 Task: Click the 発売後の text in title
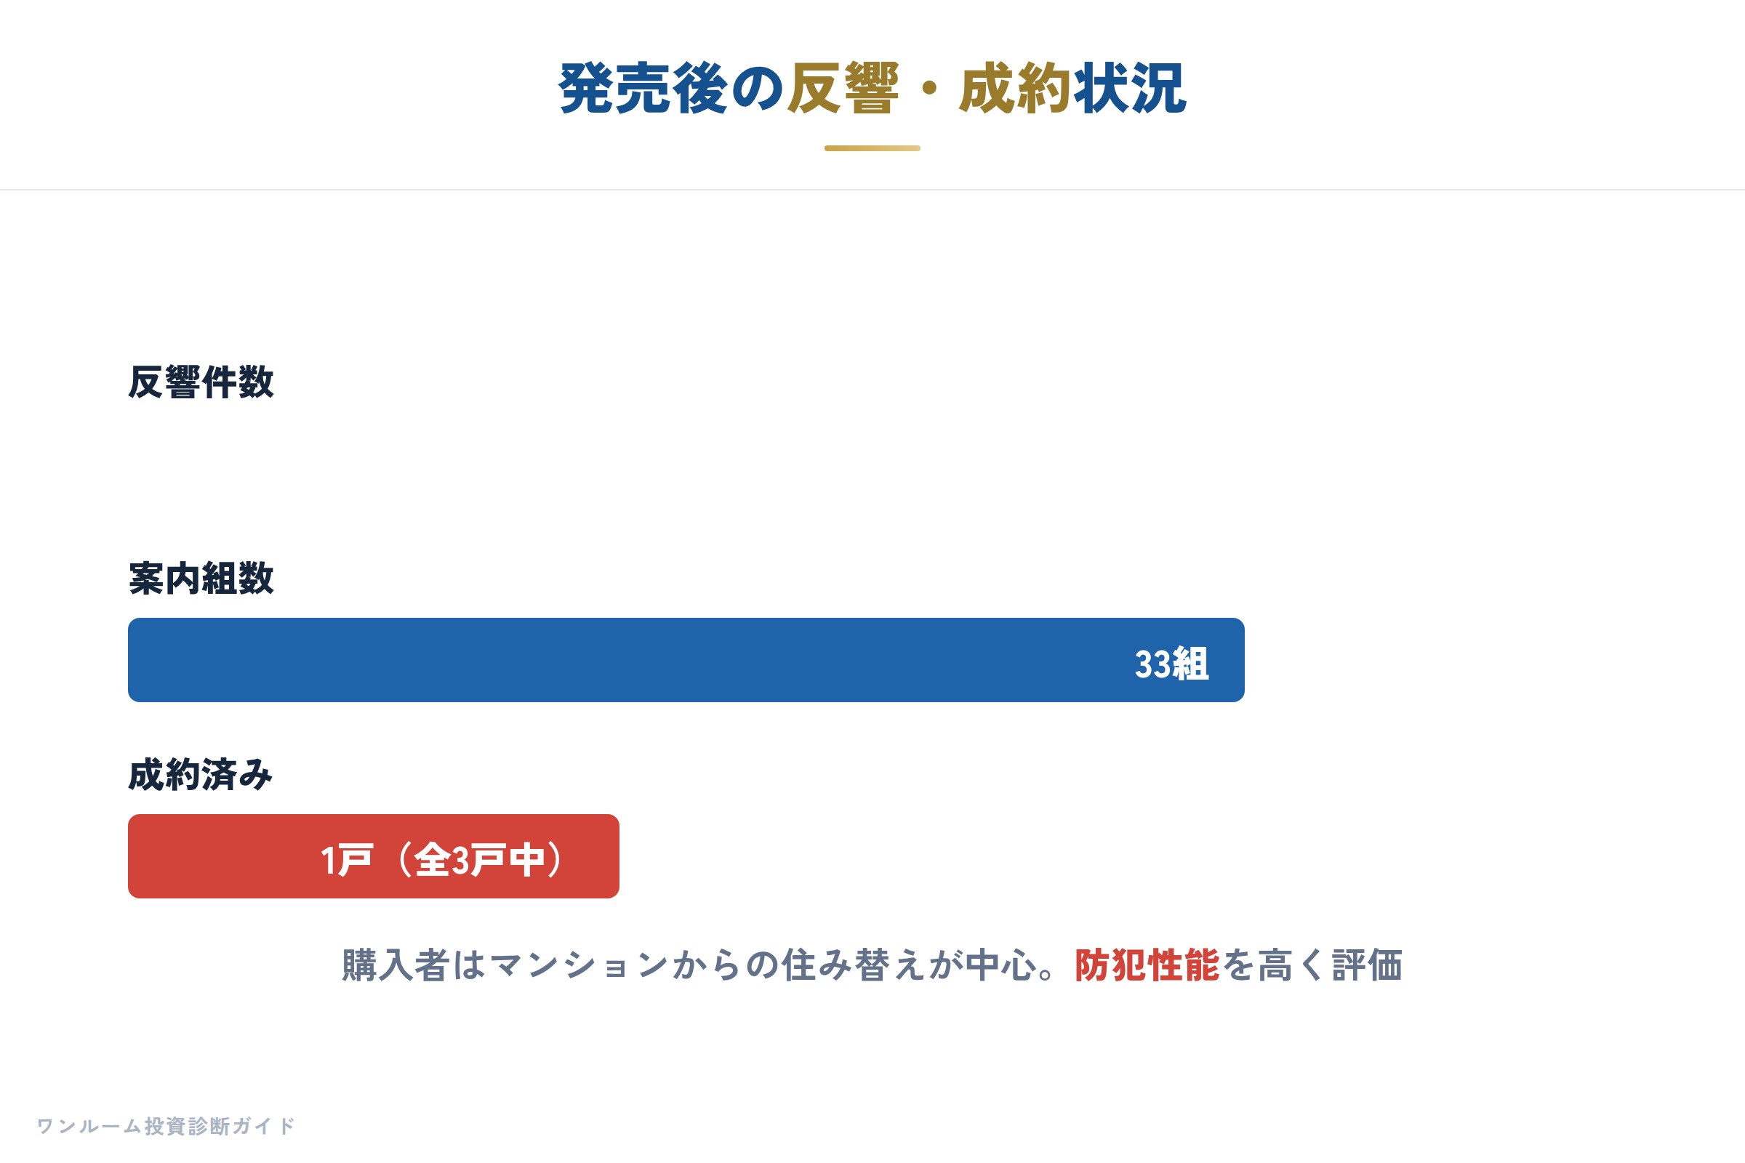point(672,89)
